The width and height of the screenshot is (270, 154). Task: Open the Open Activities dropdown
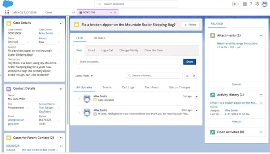coord(261,132)
